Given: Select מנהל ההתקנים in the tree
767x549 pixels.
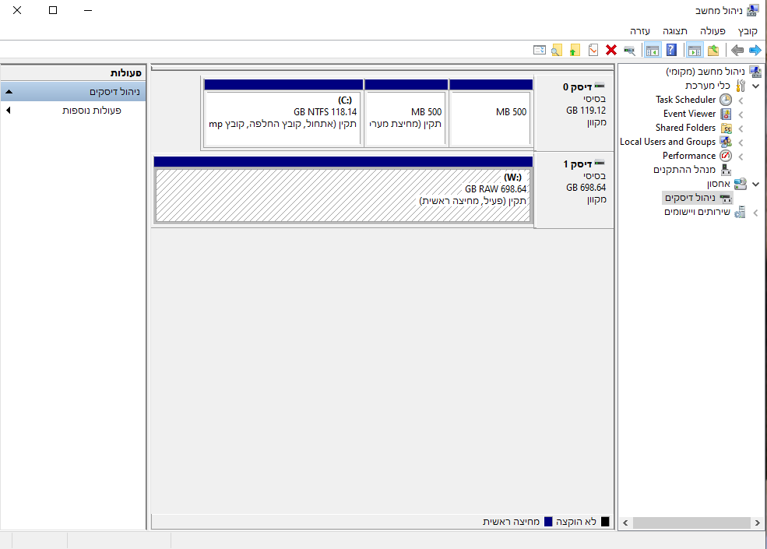Looking at the screenshot, I should [684, 170].
